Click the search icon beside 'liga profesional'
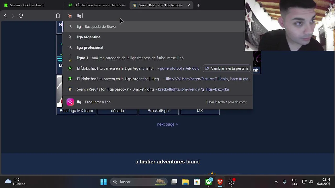This screenshot has width=335, height=188. [70, 48]
